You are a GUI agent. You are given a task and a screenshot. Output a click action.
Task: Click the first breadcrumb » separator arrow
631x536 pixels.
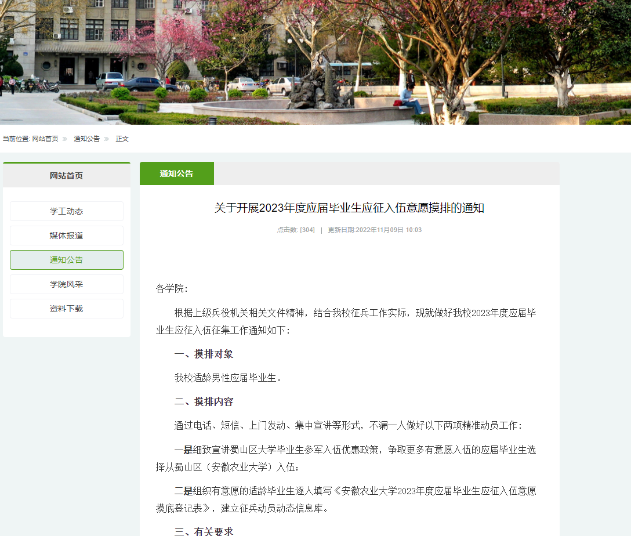pyautogui.click(x=65, y=139)
